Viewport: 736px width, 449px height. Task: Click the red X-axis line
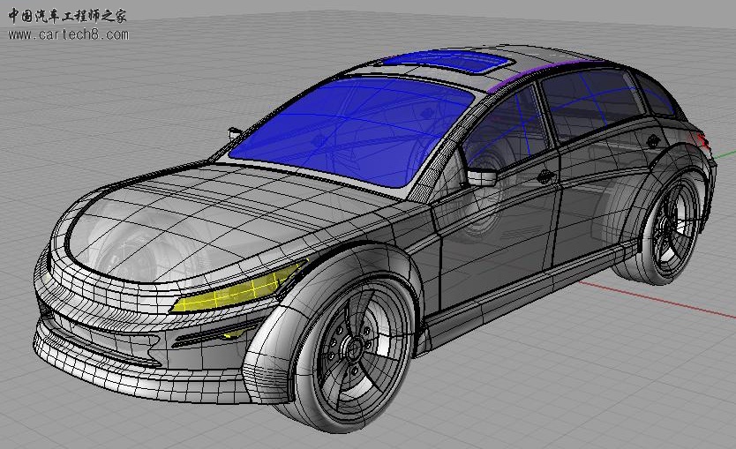click(x=657, y=300)
